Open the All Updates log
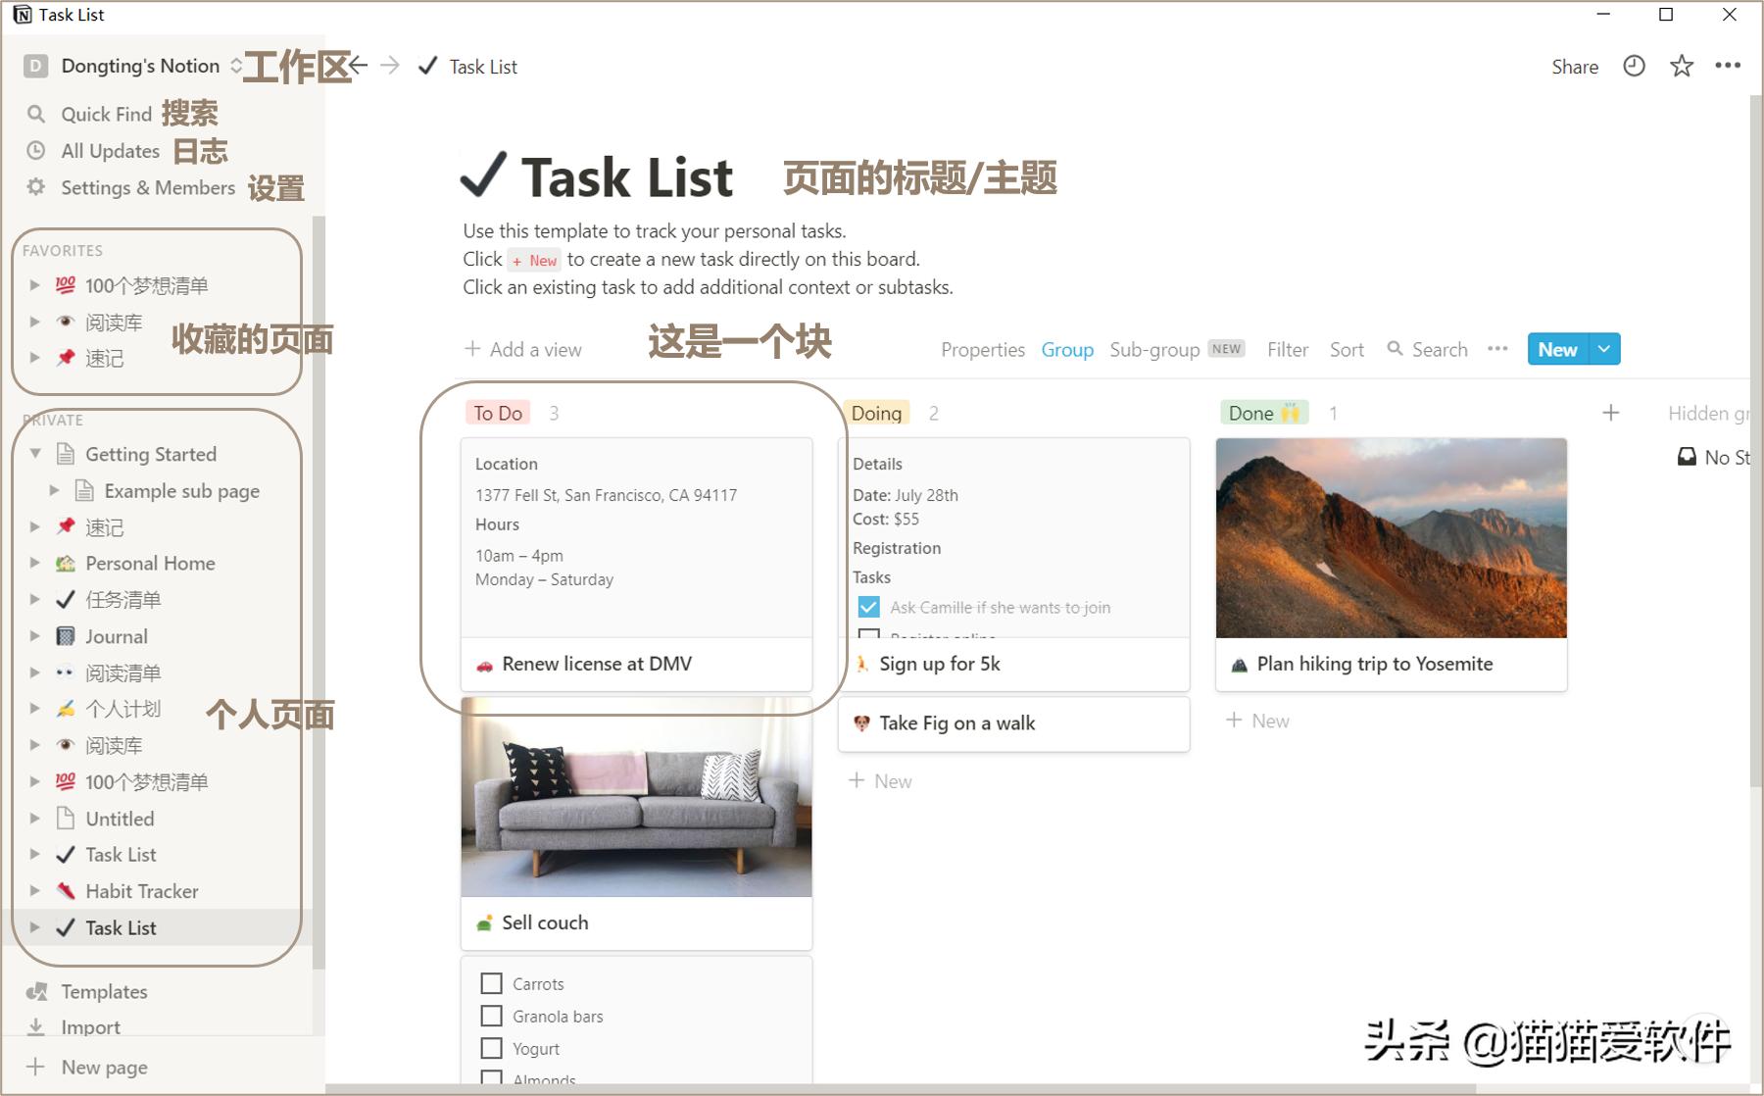The image size is (1764, 1096). pyautogui.click(x=110, y=151)
